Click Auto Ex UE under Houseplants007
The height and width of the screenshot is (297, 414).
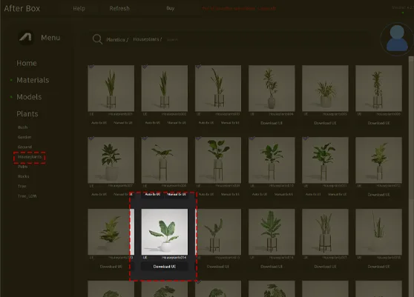point(99,194)
